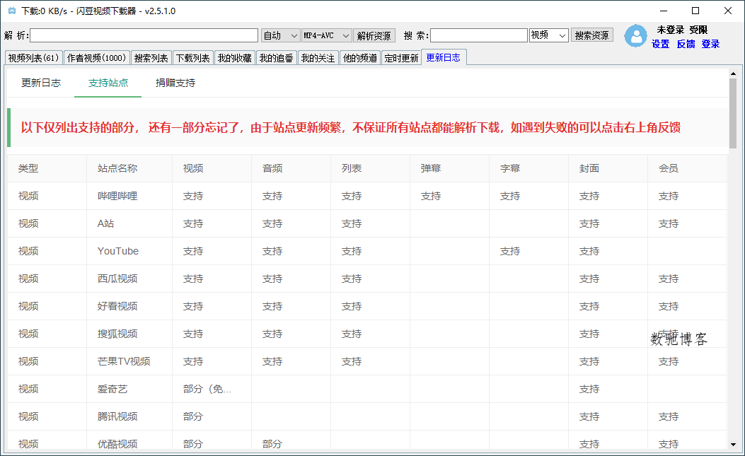Switch to 作者视频(1000) tab
The height and width of the screenshot is (456, 745).
pos(96,58)
